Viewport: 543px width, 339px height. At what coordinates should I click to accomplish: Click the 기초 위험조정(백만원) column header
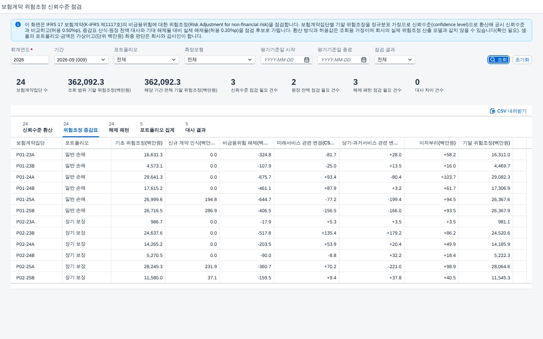coord(138,143)
